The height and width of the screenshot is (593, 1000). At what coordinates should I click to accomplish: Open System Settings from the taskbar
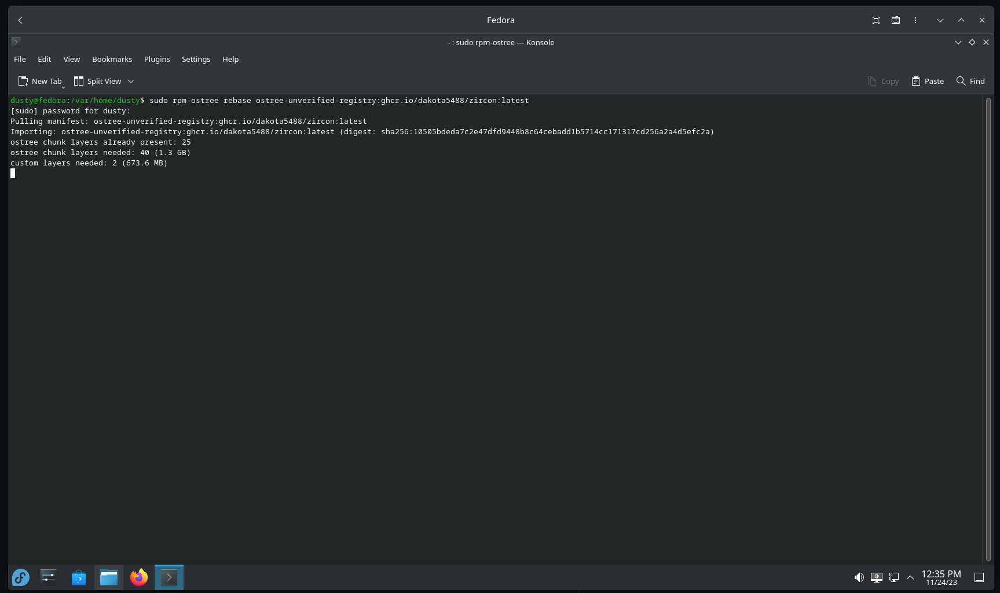pyautogui.click(x=49, y=577)
